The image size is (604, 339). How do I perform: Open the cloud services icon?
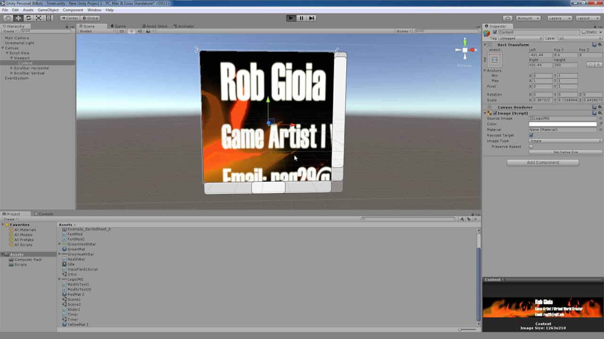508,18
